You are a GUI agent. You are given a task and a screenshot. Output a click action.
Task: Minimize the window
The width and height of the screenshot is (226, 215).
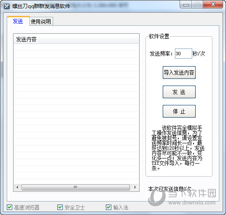coord(186,5)
